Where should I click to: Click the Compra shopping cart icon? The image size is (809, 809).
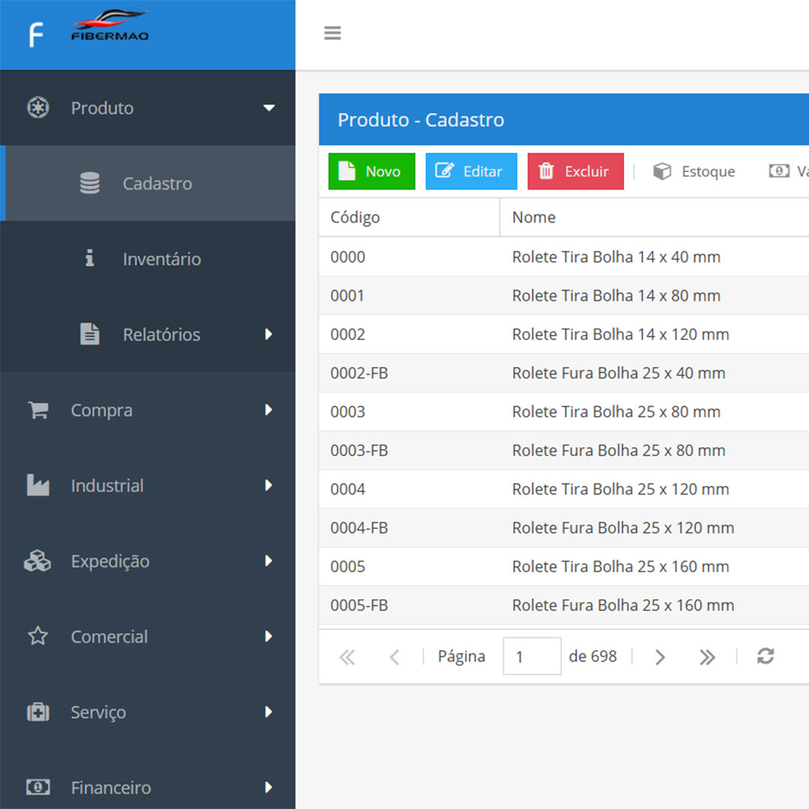tap(38, 410)
